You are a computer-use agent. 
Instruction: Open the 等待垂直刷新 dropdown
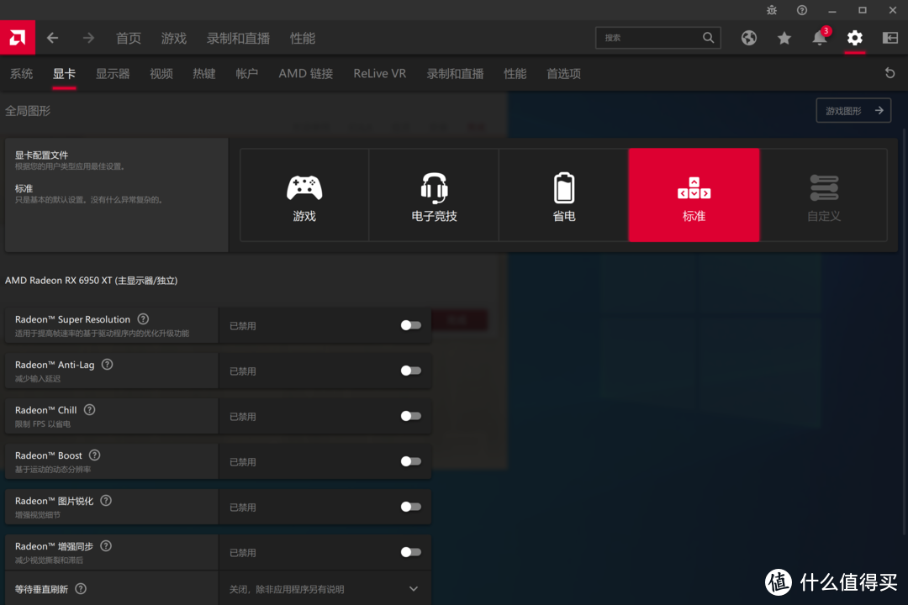(413, 589)
